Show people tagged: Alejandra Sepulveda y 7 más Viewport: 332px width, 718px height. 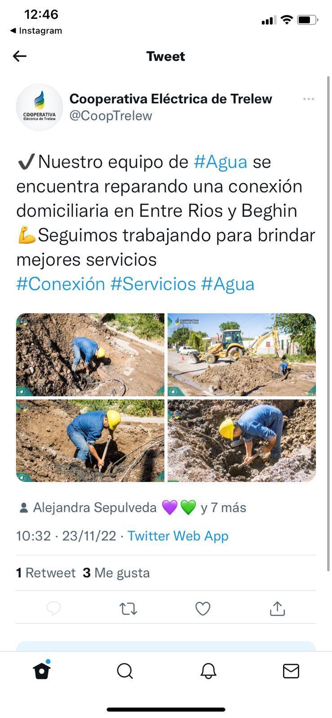[133, 508]
